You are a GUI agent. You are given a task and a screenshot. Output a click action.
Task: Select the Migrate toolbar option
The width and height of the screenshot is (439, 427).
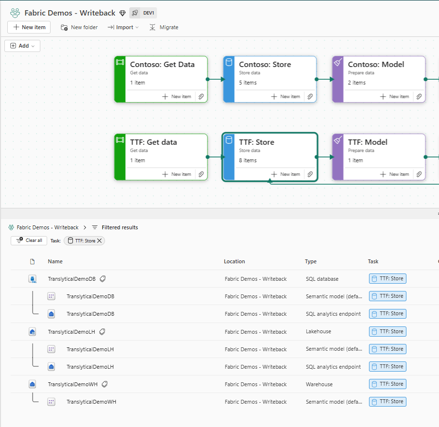164,27
